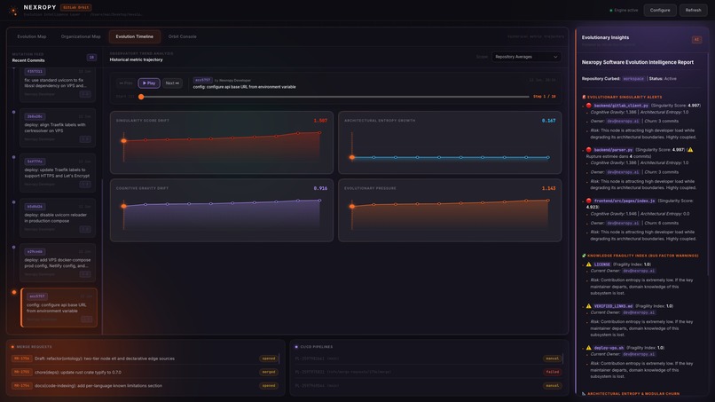Click the frontend/src/pages/index.js file tag
The width and height of the screenshot is (715, 402).
[x=625, y=201]
